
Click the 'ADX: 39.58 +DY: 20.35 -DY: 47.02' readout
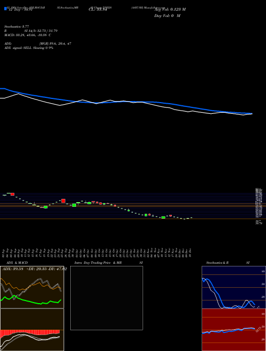[x=35, y=269]
